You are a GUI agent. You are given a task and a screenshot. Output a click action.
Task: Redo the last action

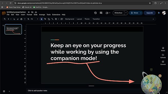(x=18, y=19)
